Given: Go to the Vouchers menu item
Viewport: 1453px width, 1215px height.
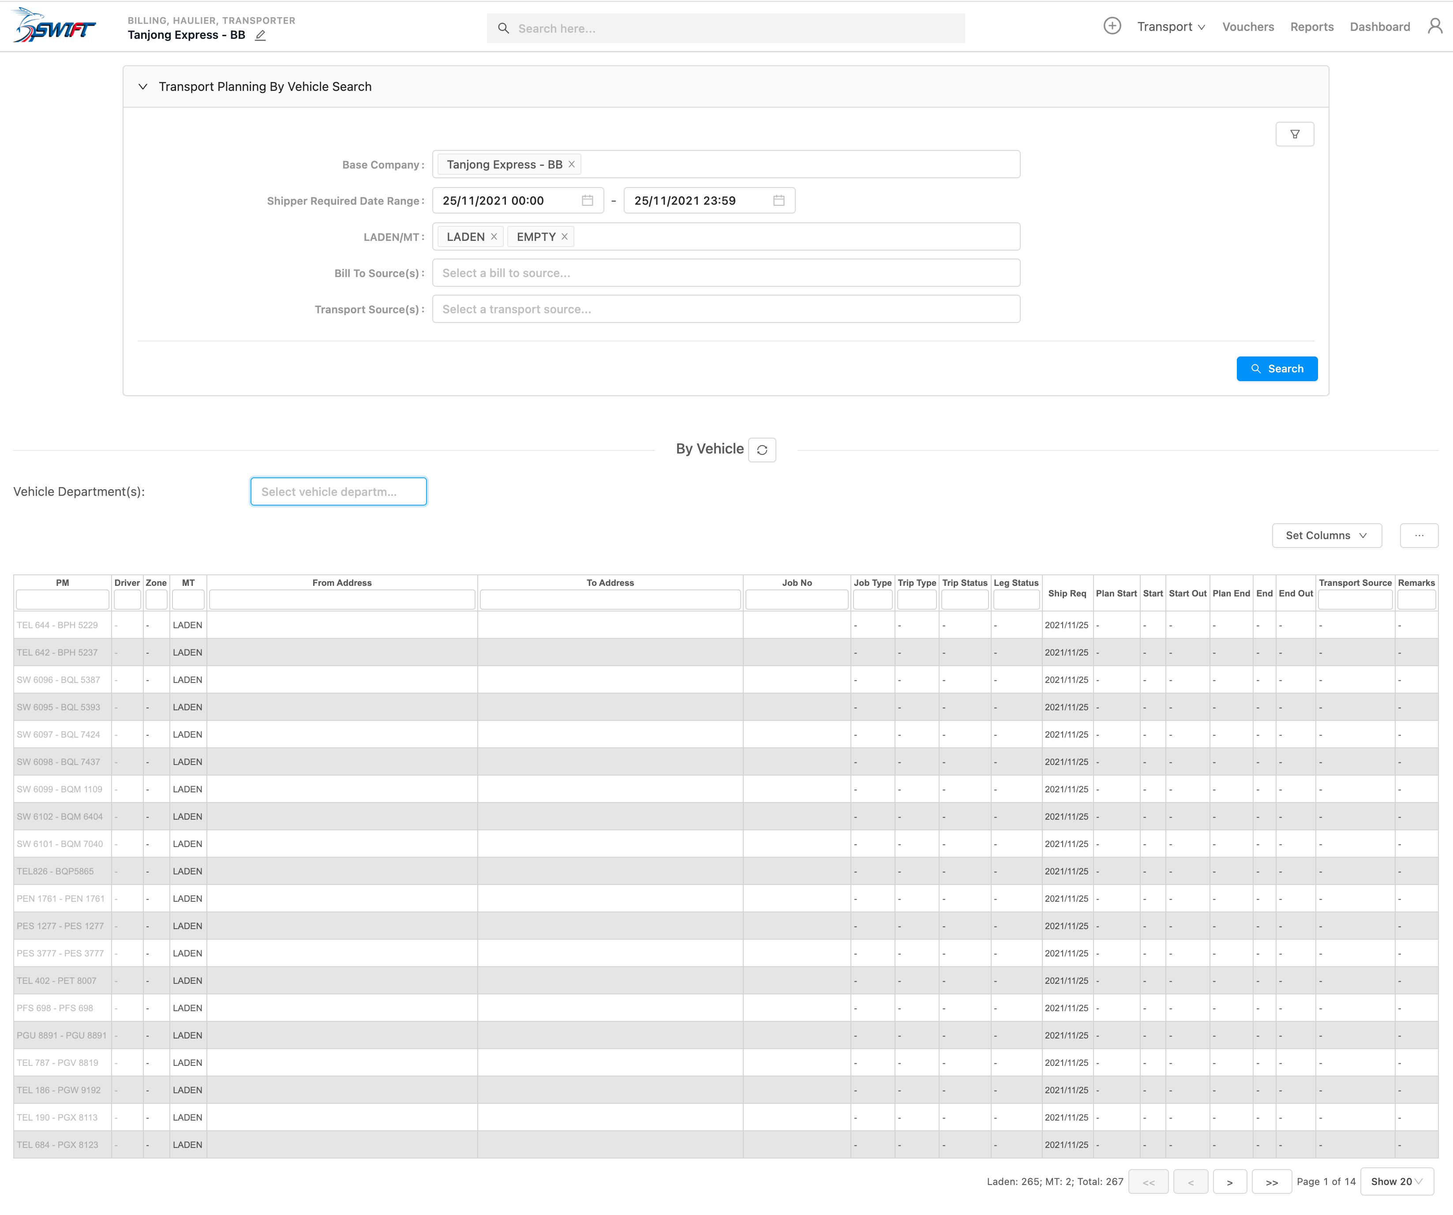Looking at the screenshot, I should tap(1247, 27).
